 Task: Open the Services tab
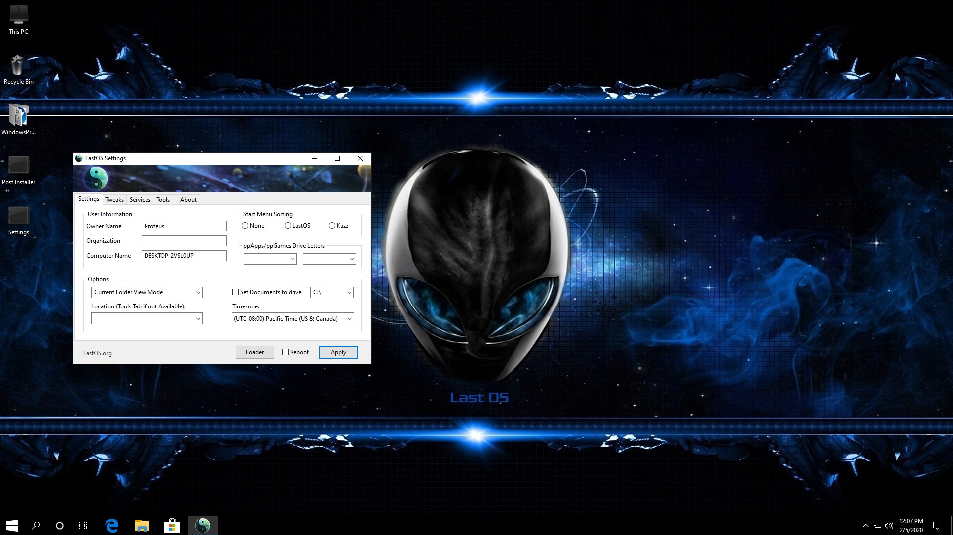[140, 200]
